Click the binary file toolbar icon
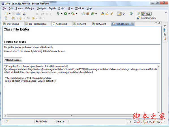This screenshot has height=127, width=169. click(24, 14)
